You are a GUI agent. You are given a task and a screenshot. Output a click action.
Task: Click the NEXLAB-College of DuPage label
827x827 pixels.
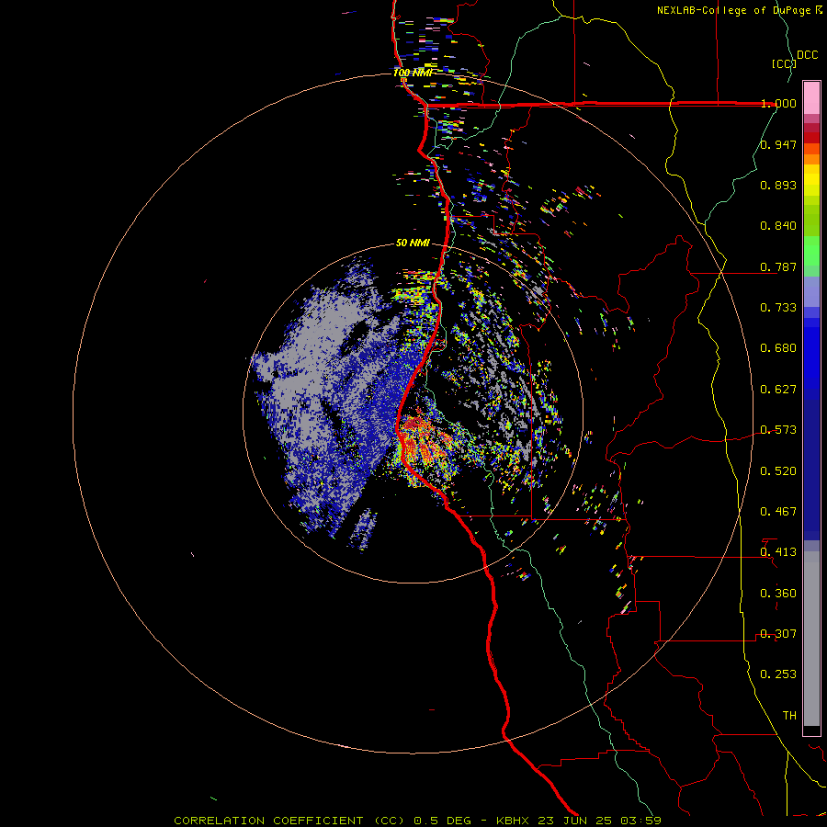point(740,10)
